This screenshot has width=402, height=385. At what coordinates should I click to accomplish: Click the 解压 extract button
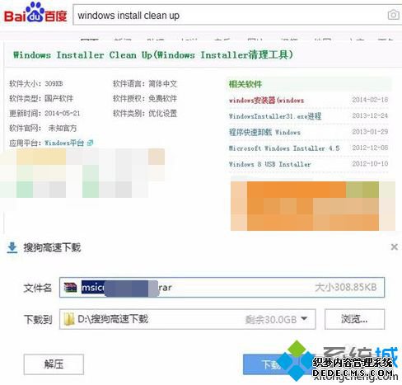tap(54, 364)
